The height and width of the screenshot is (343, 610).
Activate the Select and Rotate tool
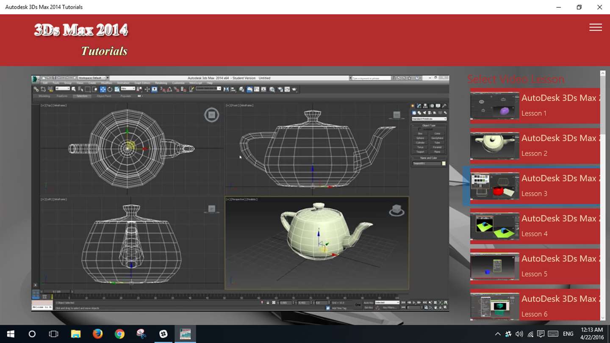pyautogui.click(x=110, y=89)
